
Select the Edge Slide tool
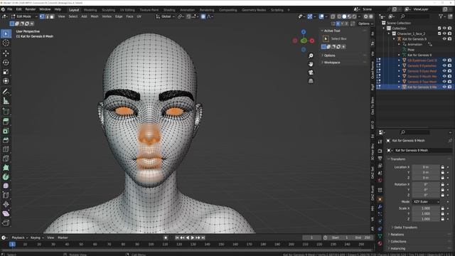pyautogui.click(x=6, y=195)
